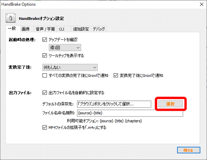Go to the デバッグ tab

click(99, 29)
